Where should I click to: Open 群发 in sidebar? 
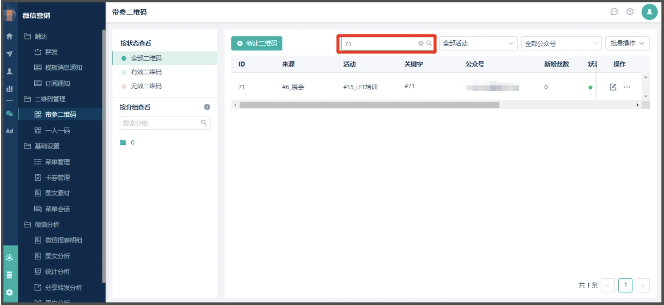pyautogui.click(x=46, y=52)
